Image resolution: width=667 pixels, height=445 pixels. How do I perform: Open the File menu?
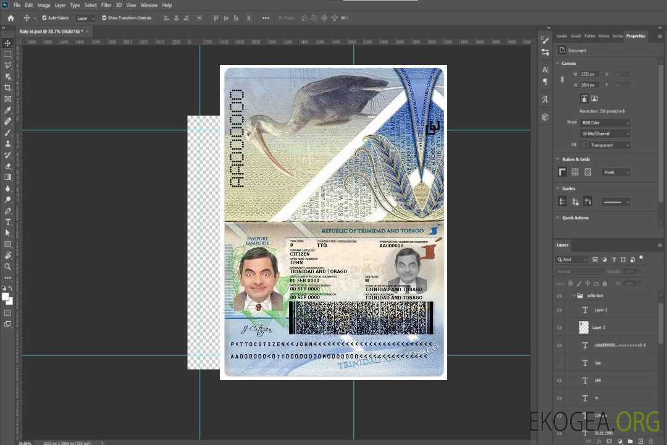click(x=17, y=5)
